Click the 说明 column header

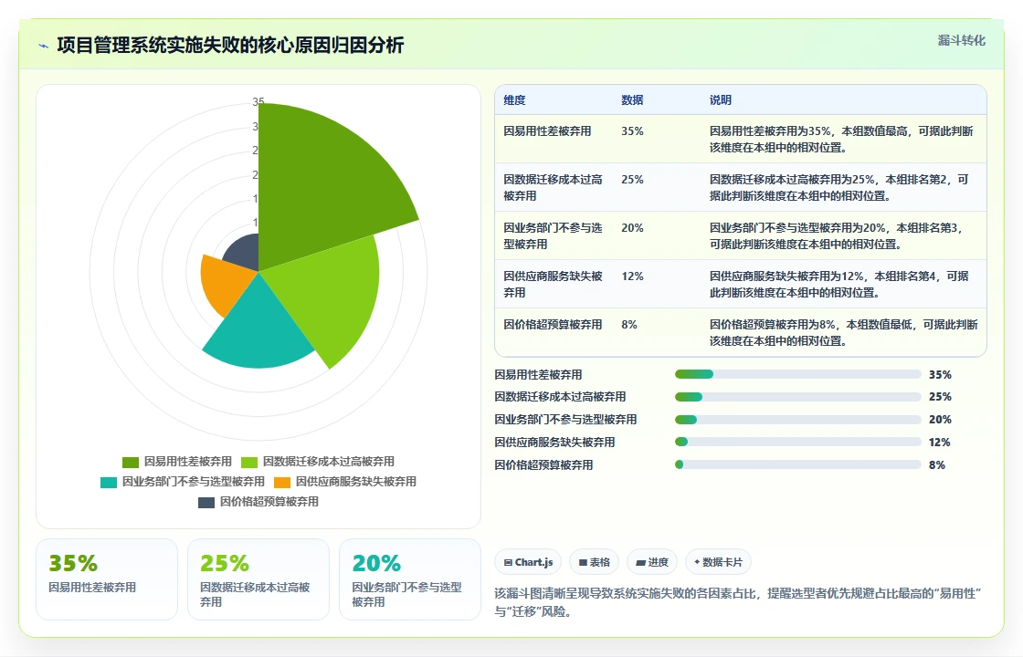[x=721, y=99]
